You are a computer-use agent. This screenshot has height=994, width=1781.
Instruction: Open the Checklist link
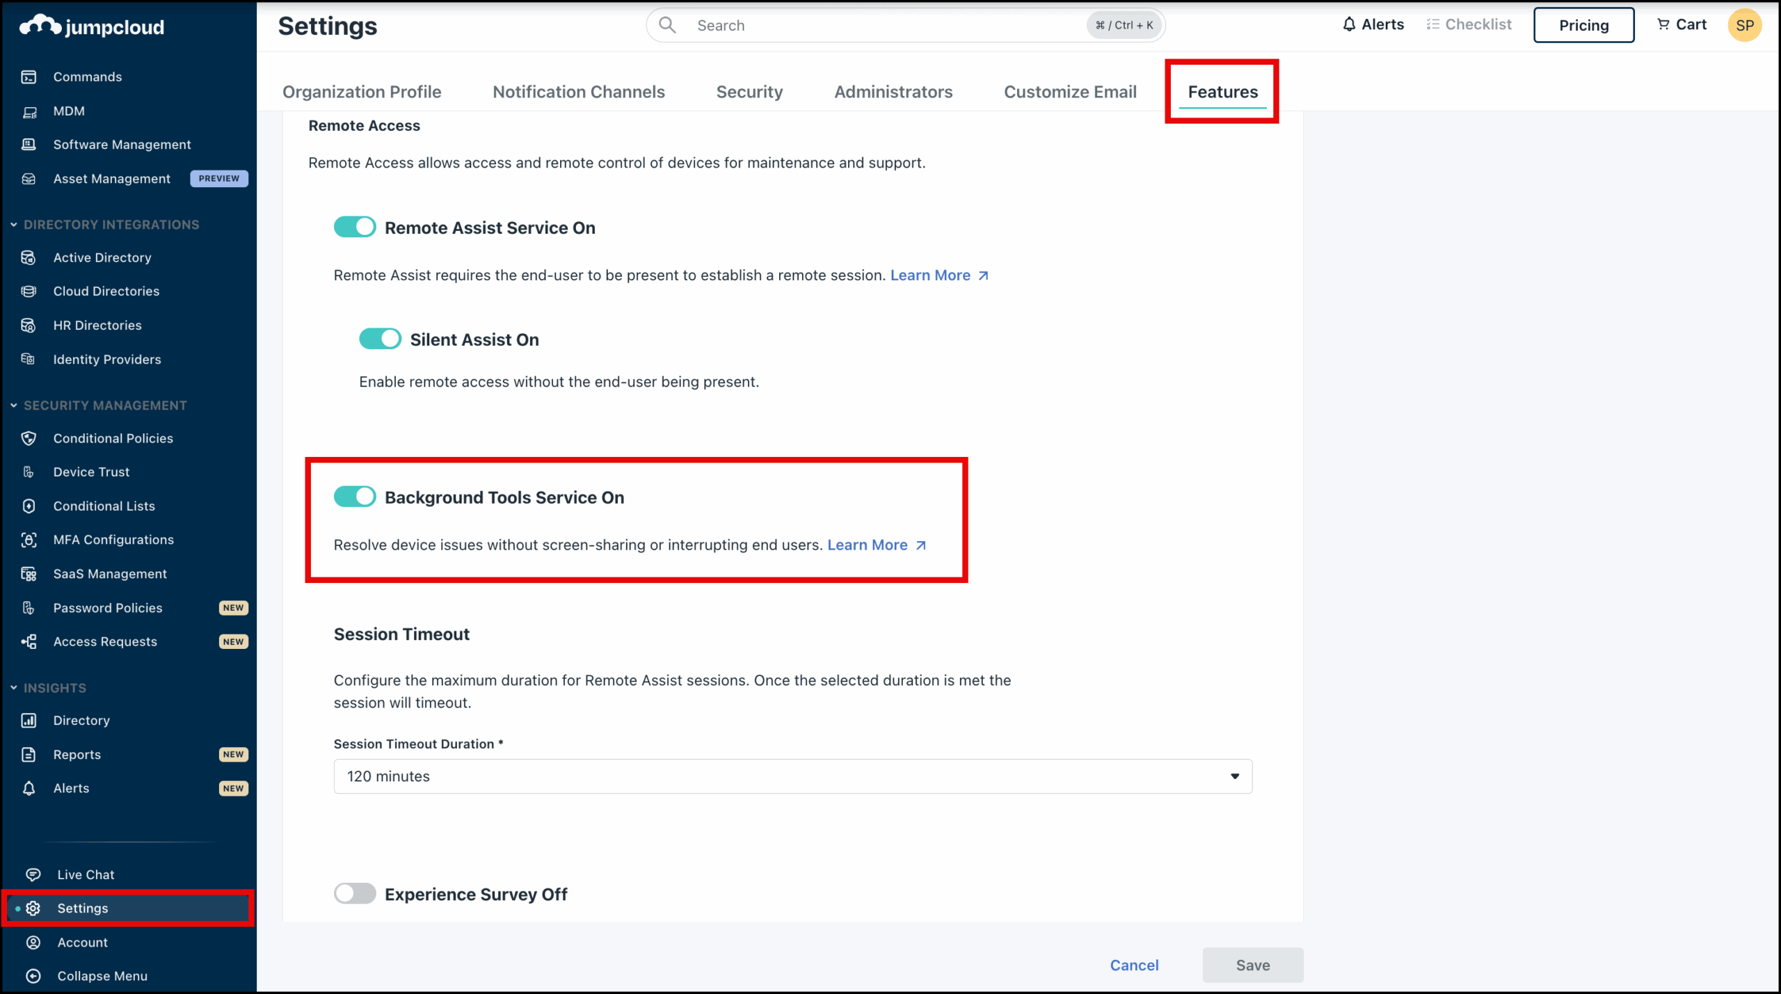(x=1469, y=24)
